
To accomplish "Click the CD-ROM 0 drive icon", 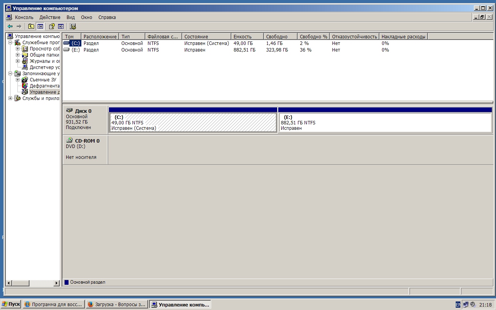I will [x=69, y=140].
